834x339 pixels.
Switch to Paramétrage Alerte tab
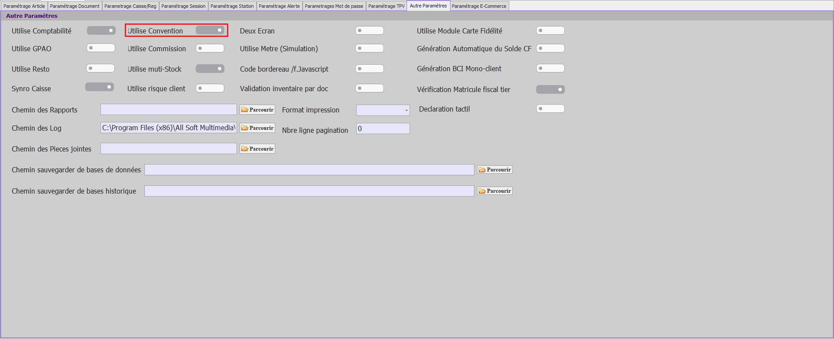click(279, 6)
